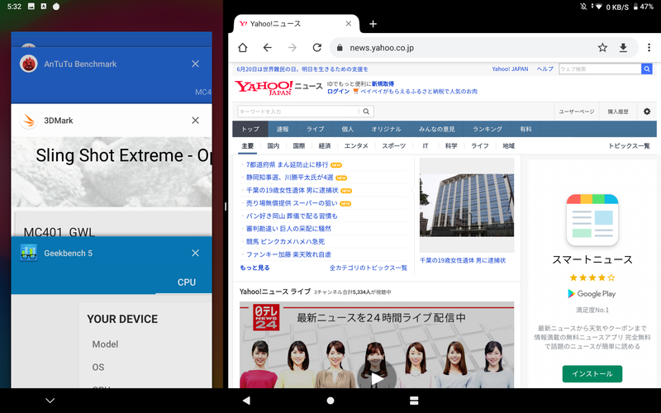Tap Android back navigation button
Viewport: 661px width, 413px height.
tap(246, 401)
